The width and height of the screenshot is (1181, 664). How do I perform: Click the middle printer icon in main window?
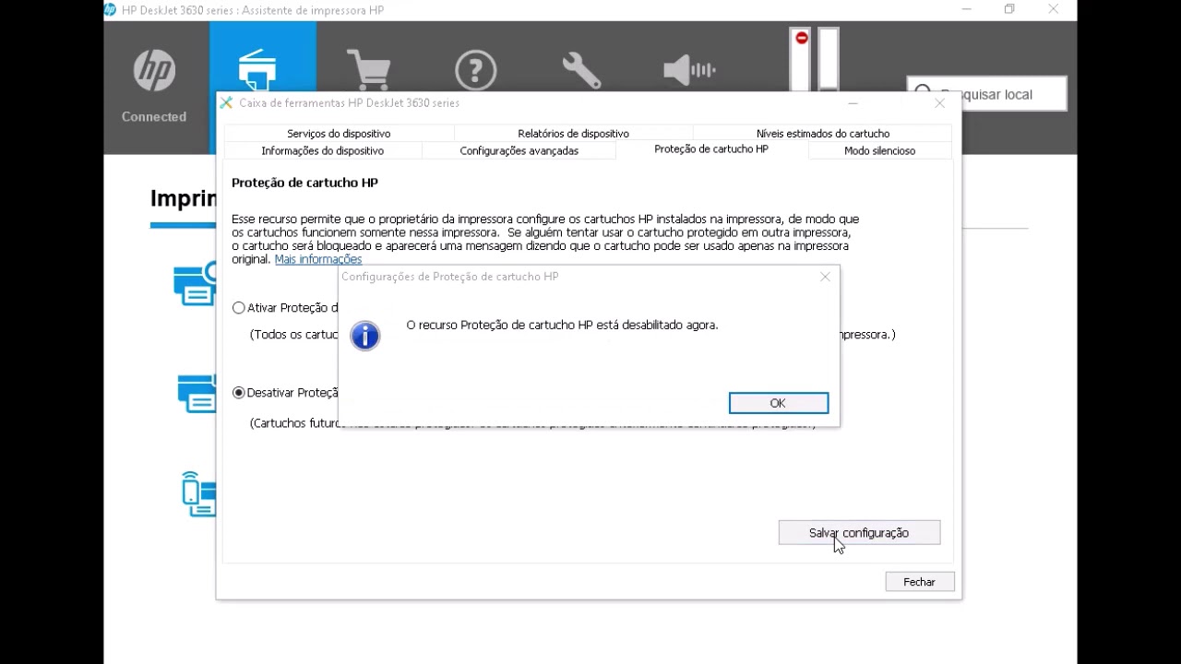pyautogui.click(x=197, y=393)
